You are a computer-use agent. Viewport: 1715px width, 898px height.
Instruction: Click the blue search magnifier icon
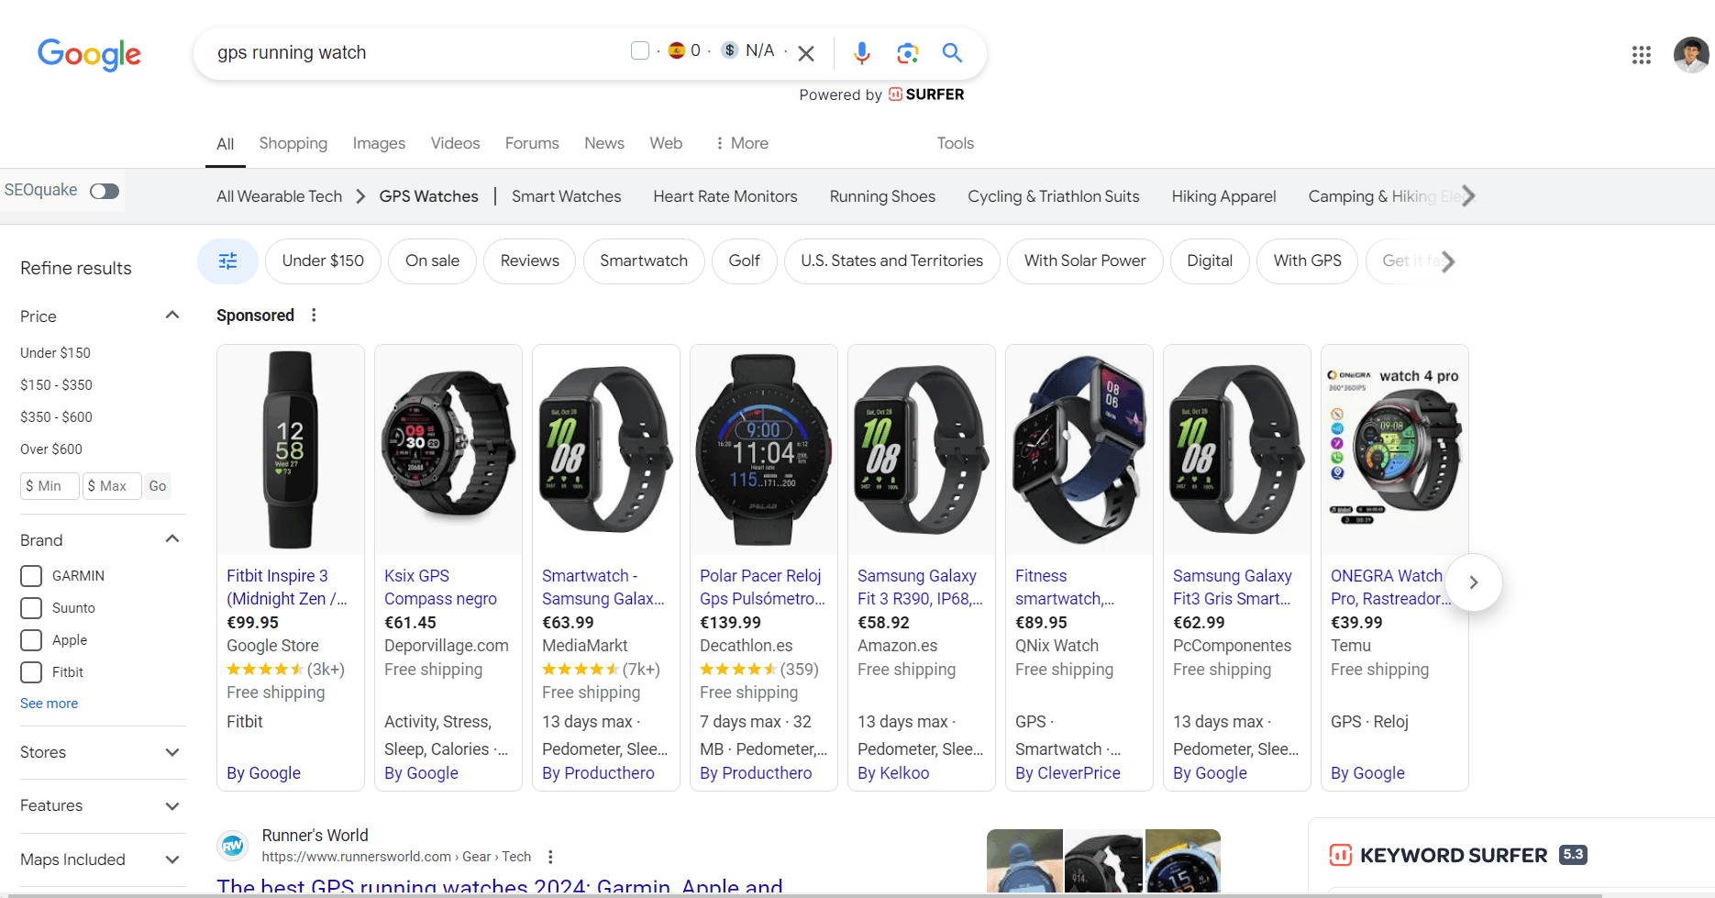pos(952,53)
